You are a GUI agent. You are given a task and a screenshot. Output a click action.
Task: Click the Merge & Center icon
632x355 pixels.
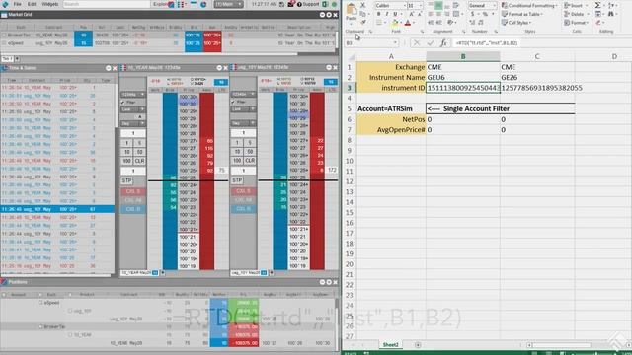click(x=456, y=14)
